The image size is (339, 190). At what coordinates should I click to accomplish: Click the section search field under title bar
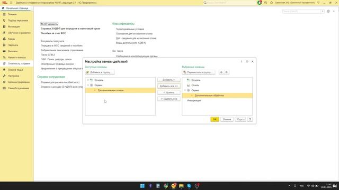click(x=301, y=11)
